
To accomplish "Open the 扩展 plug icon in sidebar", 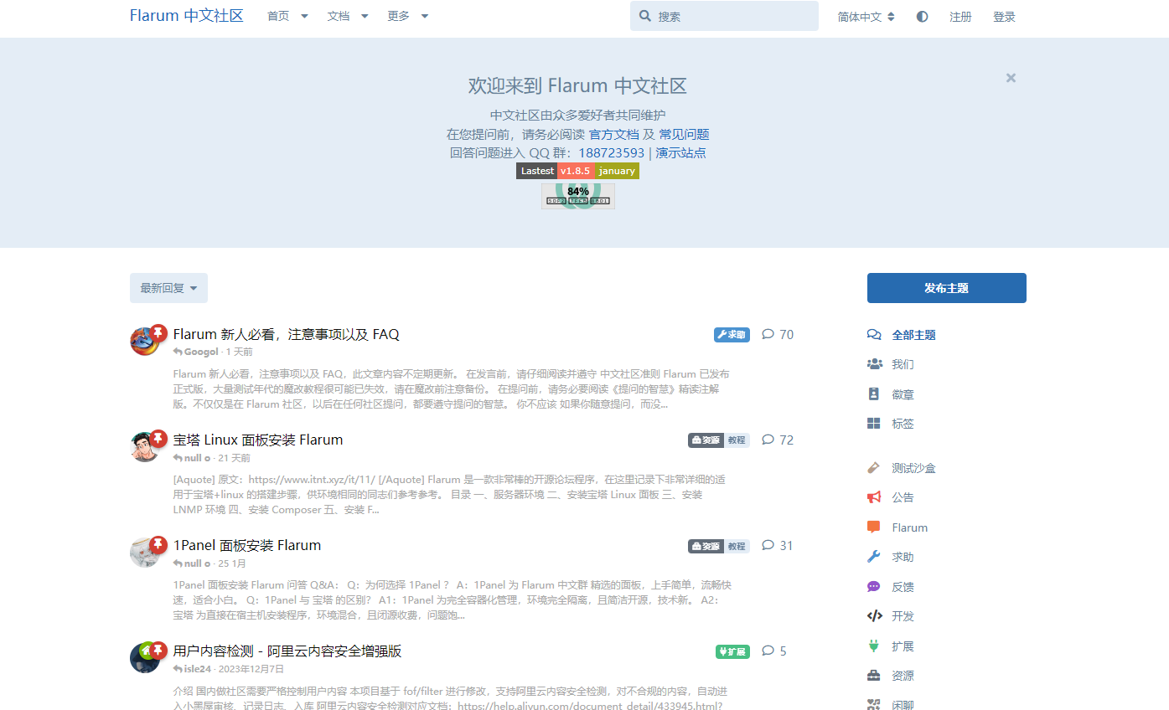I will [874, 646].
